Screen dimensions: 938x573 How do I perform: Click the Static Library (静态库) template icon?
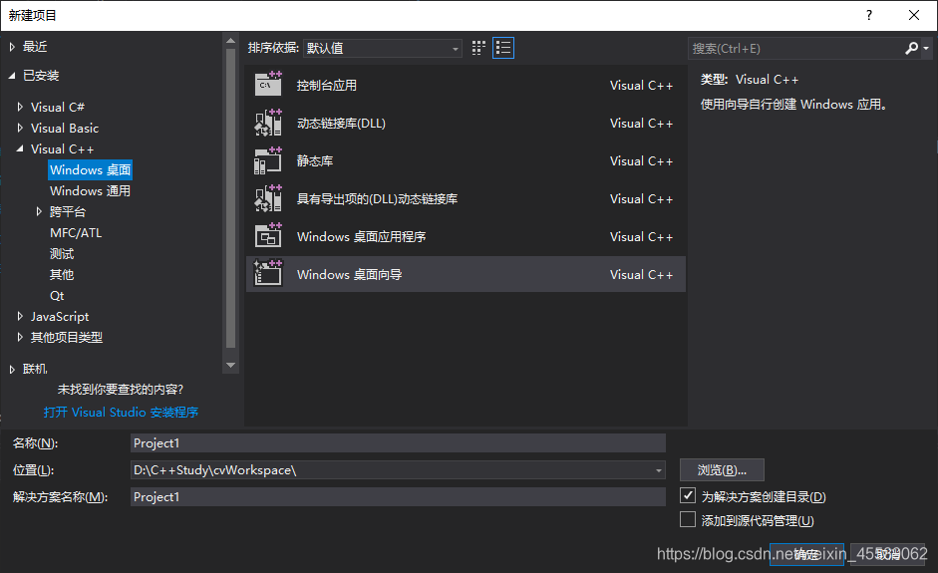coord(268,160)
